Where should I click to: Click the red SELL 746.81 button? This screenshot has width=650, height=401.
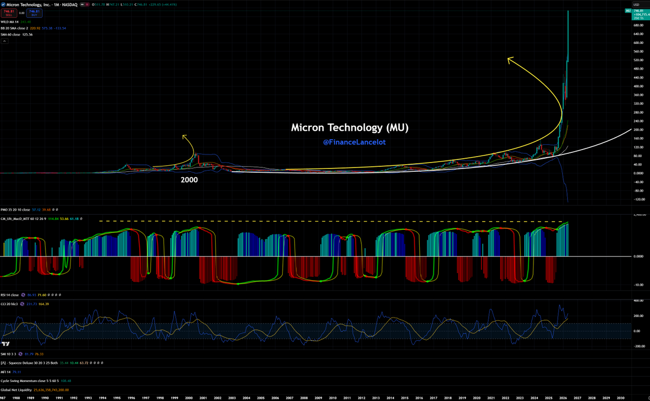click(x=9, y=13)
